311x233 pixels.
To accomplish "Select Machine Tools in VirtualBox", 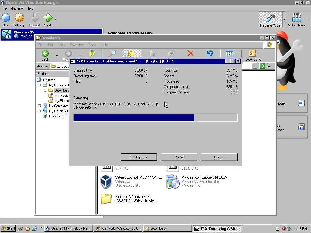I will click(270, 20).
